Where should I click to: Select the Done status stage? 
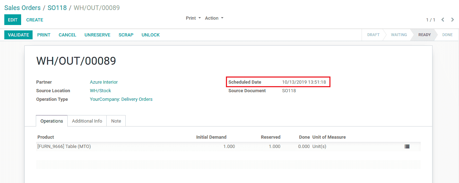[447, 35]
